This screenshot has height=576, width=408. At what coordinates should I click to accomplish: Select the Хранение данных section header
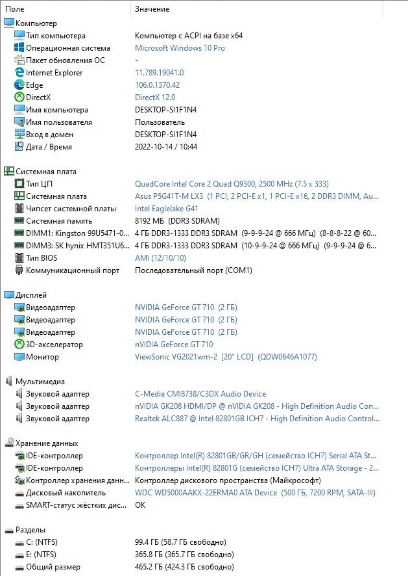(x=47, y=443)
